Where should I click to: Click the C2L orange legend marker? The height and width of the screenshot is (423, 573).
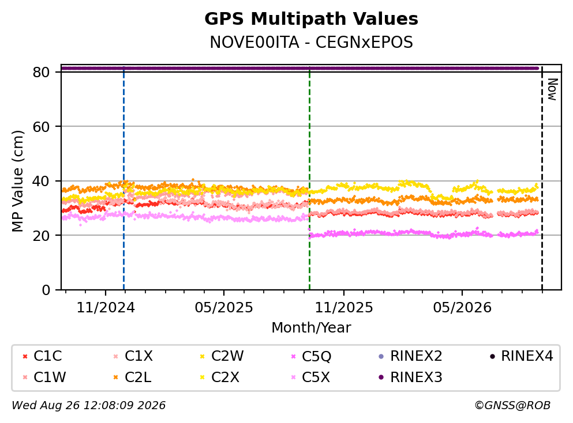point(116,377)
